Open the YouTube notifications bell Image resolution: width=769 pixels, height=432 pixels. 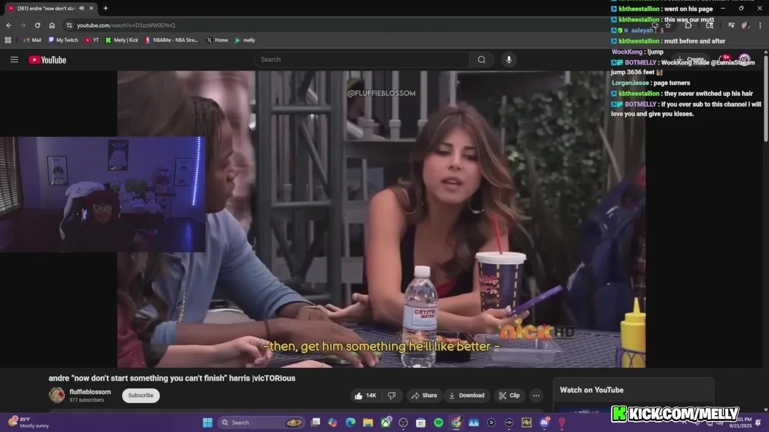(x=723, y=59)
